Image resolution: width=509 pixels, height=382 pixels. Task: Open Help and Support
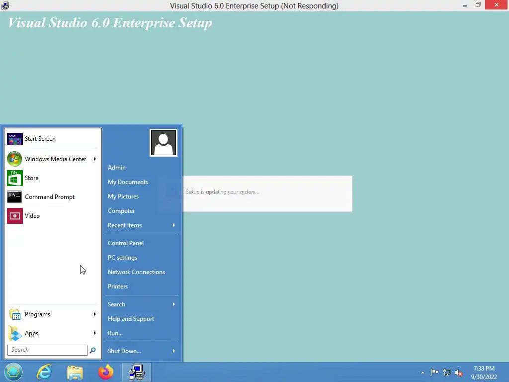coord(131,319)
